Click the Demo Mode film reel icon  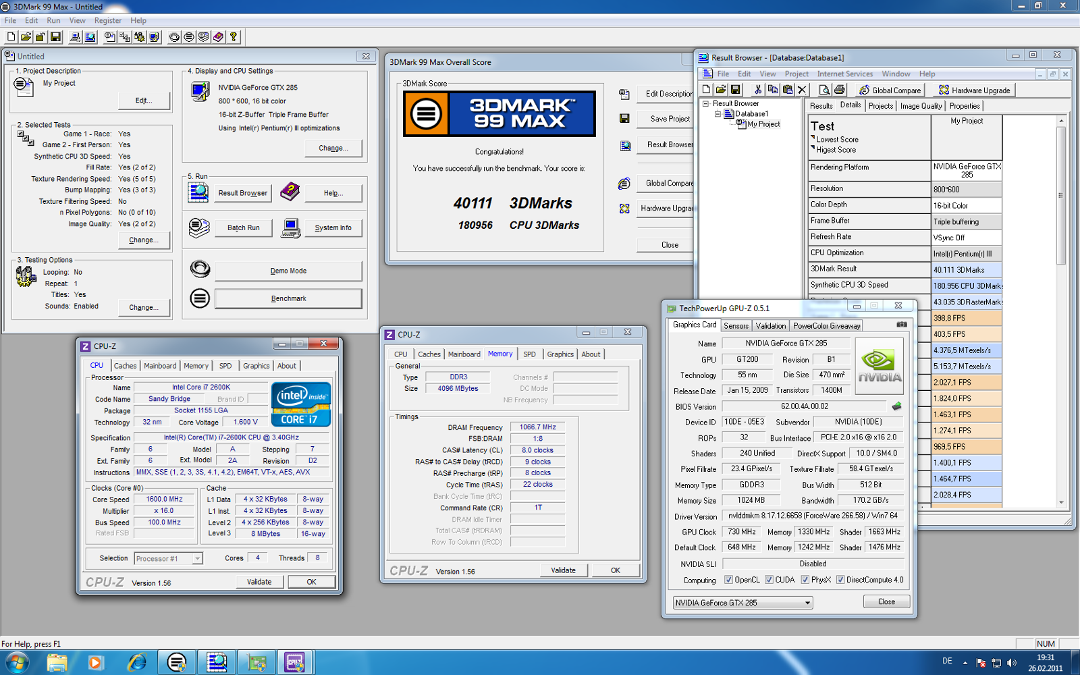click(x=200, y=269)
